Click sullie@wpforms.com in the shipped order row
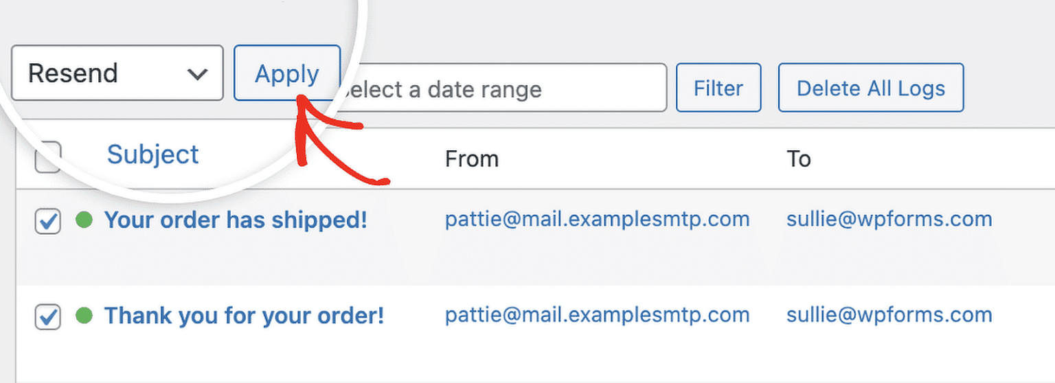This screenshot has height=383, width=1055. coord(889,220)
